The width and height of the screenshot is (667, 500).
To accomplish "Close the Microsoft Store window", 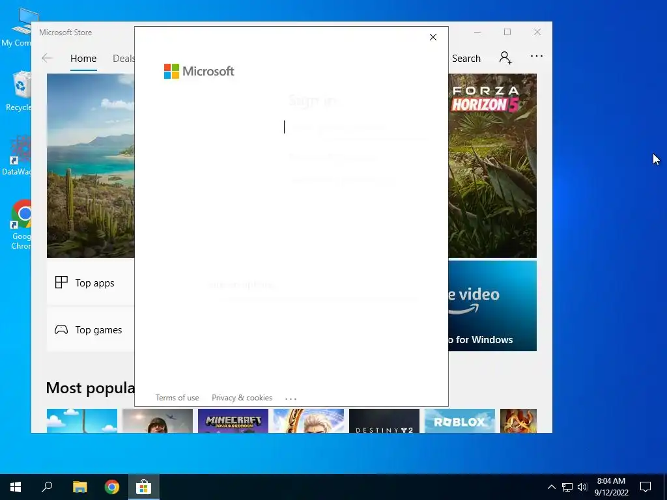I will point(537,33).
